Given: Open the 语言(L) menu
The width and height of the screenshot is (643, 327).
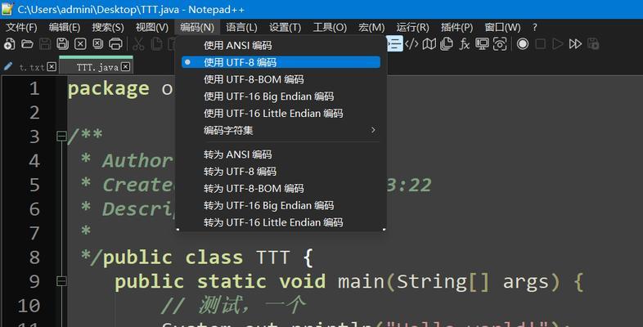Looking at the screenshot, I should coord(241,28).
